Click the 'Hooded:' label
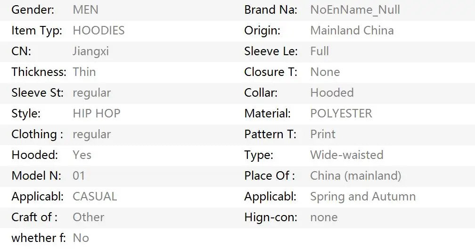The image size is (475, 249). tap(34, 155)
